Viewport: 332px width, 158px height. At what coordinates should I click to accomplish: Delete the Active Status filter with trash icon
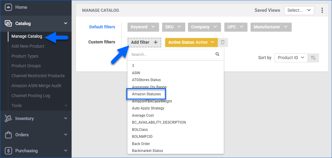223,43
